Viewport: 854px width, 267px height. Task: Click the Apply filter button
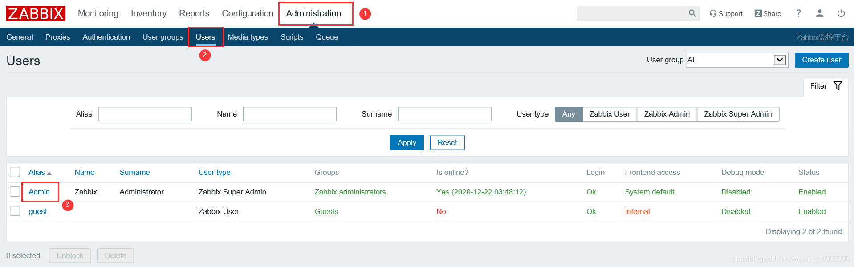407,142
